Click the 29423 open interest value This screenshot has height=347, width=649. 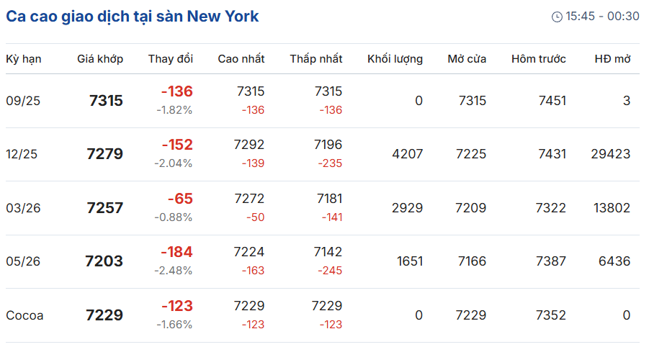coord(611,154)
